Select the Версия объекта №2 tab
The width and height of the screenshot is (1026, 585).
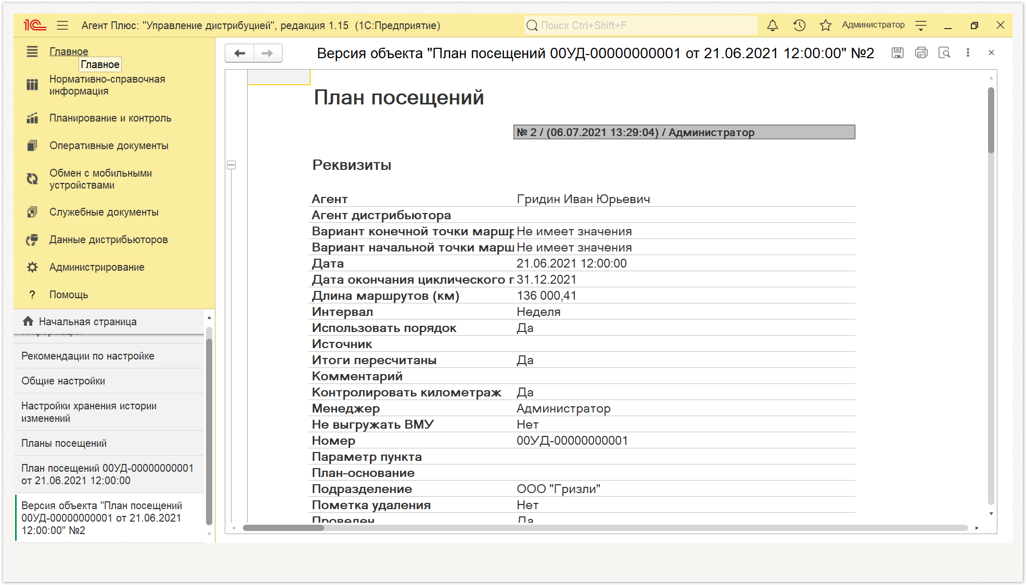click(x=109, y=518)
